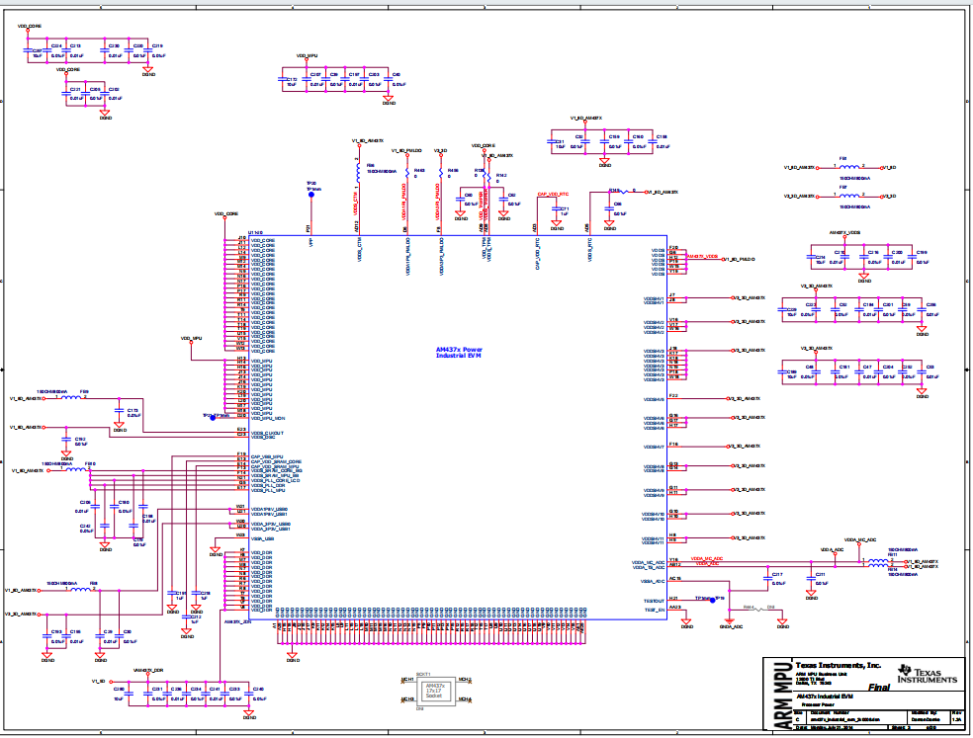
Task: Select the VPP pin label on U1
Action: click(x=309, y=240)
